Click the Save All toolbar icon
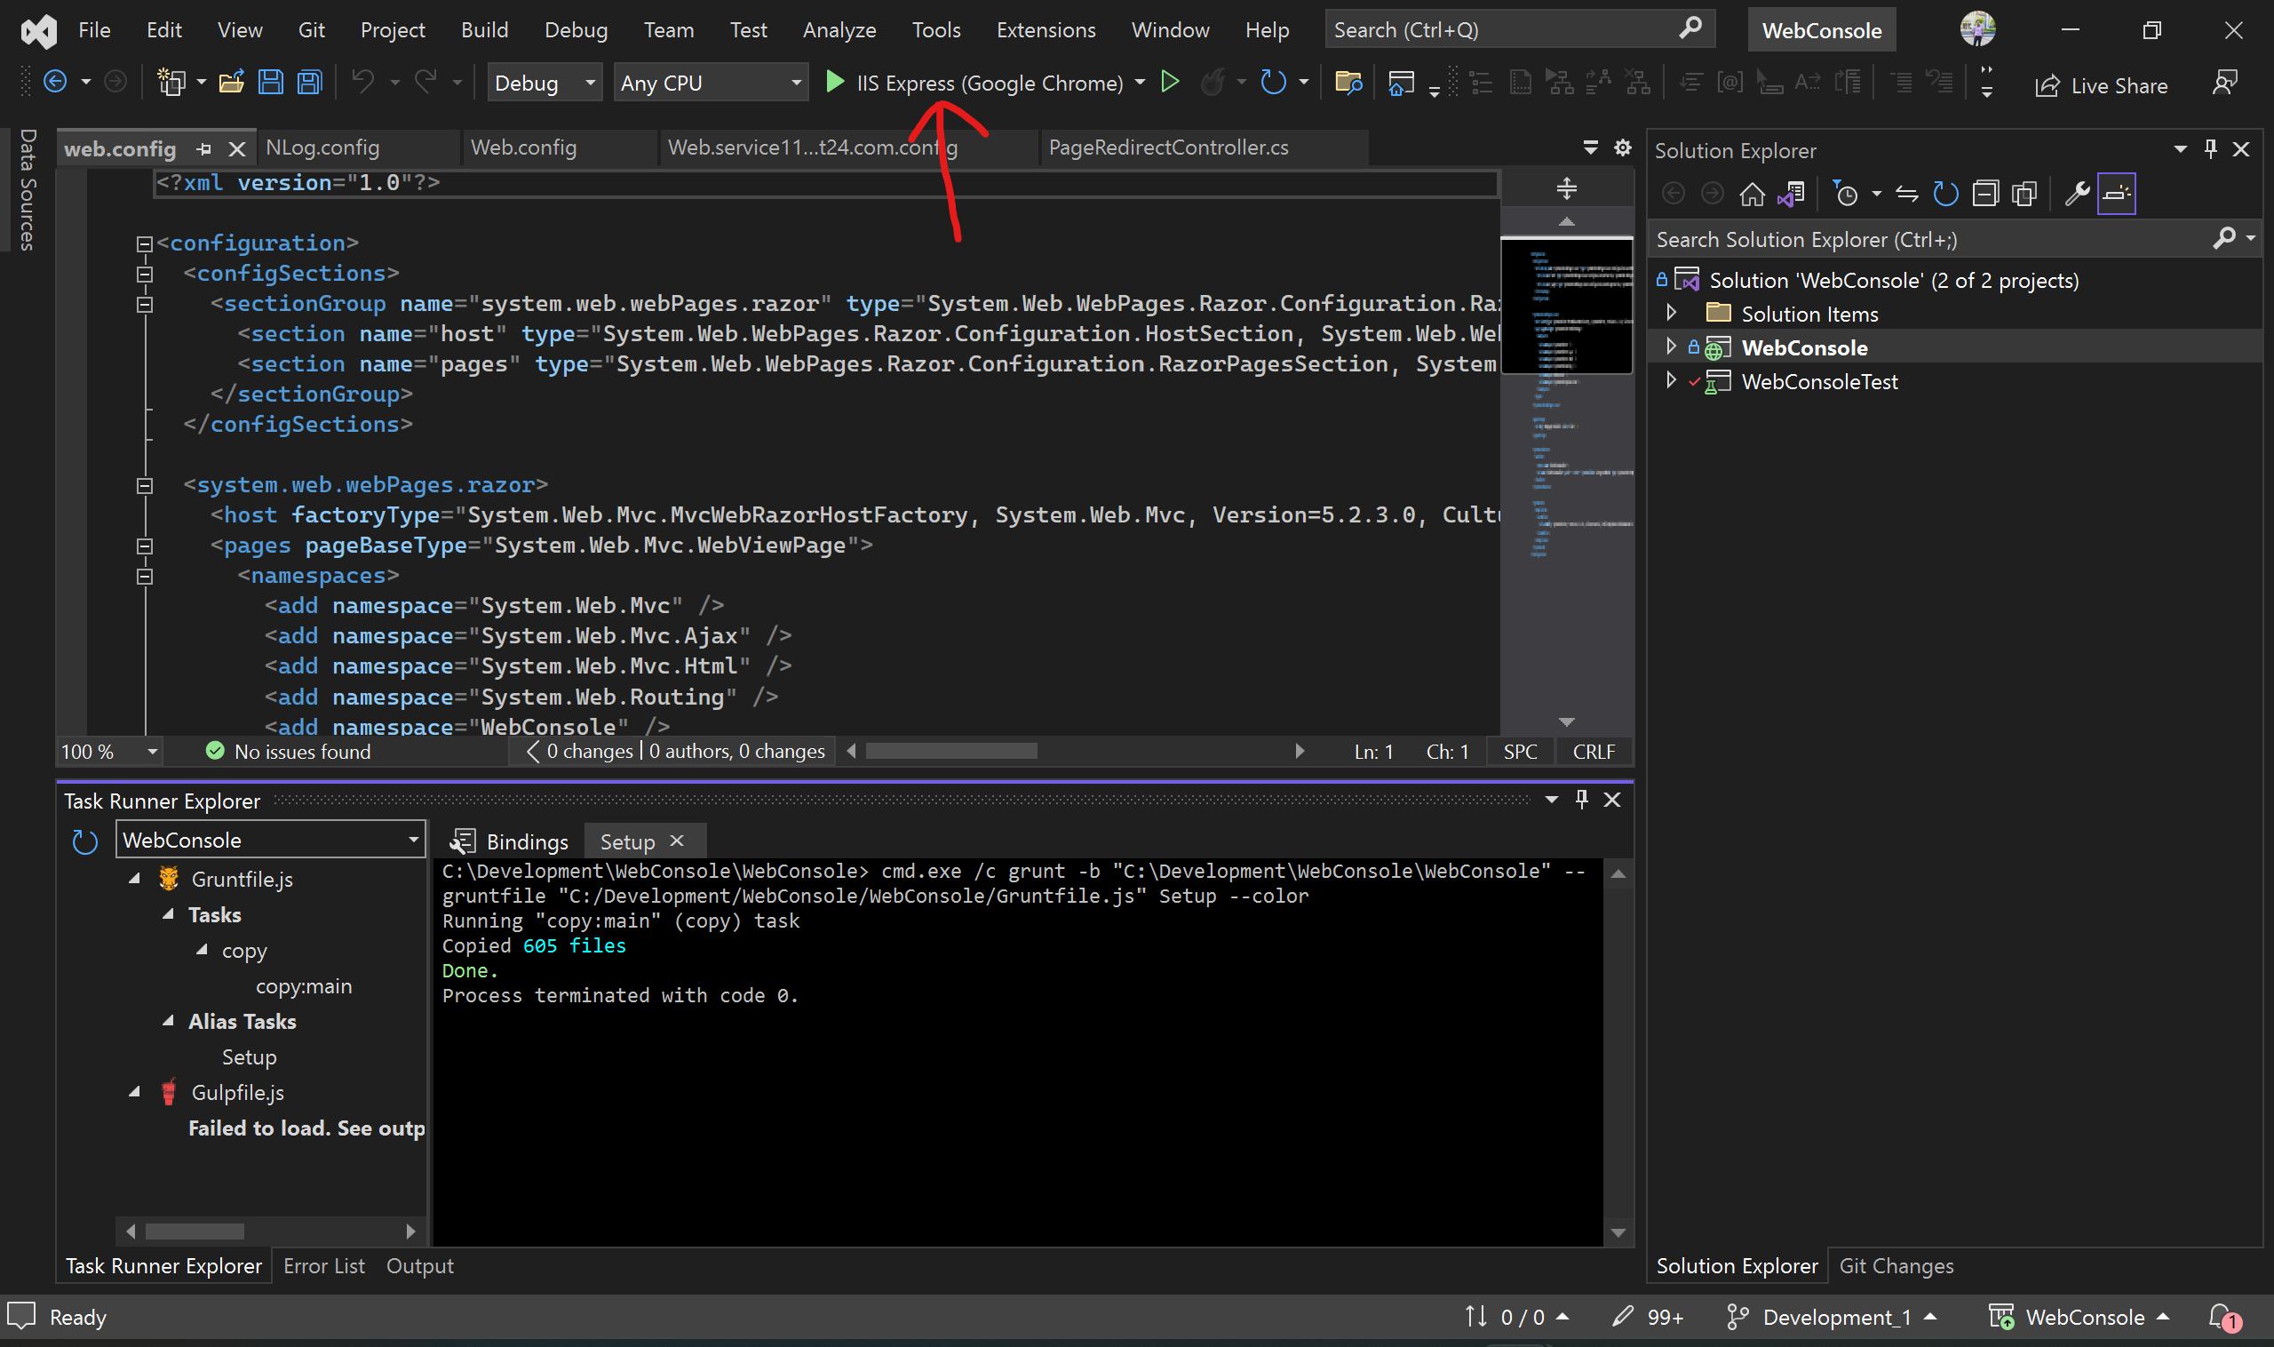 pos(308,82)
